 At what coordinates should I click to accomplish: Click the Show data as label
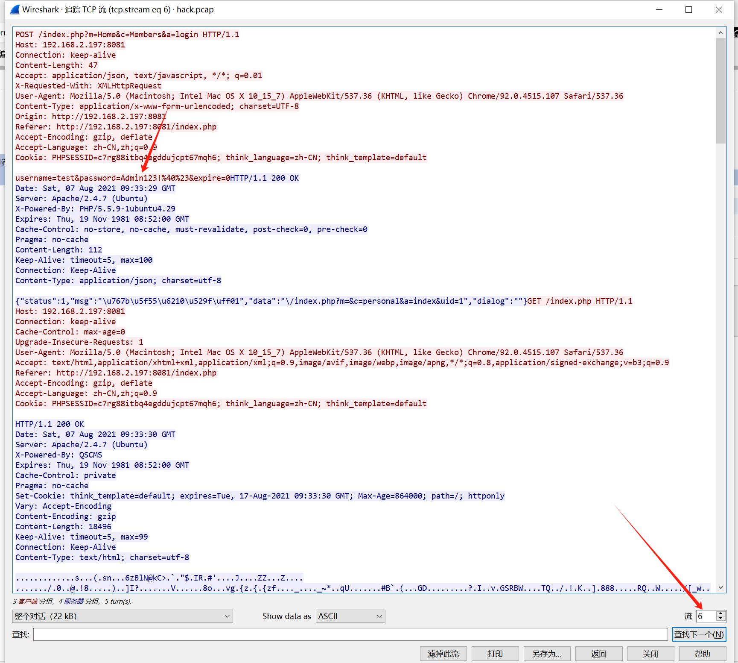click(287, 616)
